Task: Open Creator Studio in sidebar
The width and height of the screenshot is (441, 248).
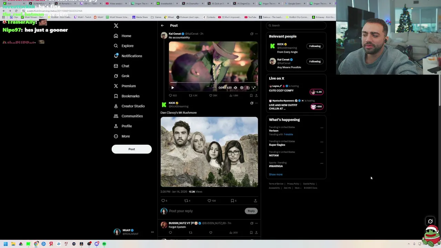Action: 129,106
